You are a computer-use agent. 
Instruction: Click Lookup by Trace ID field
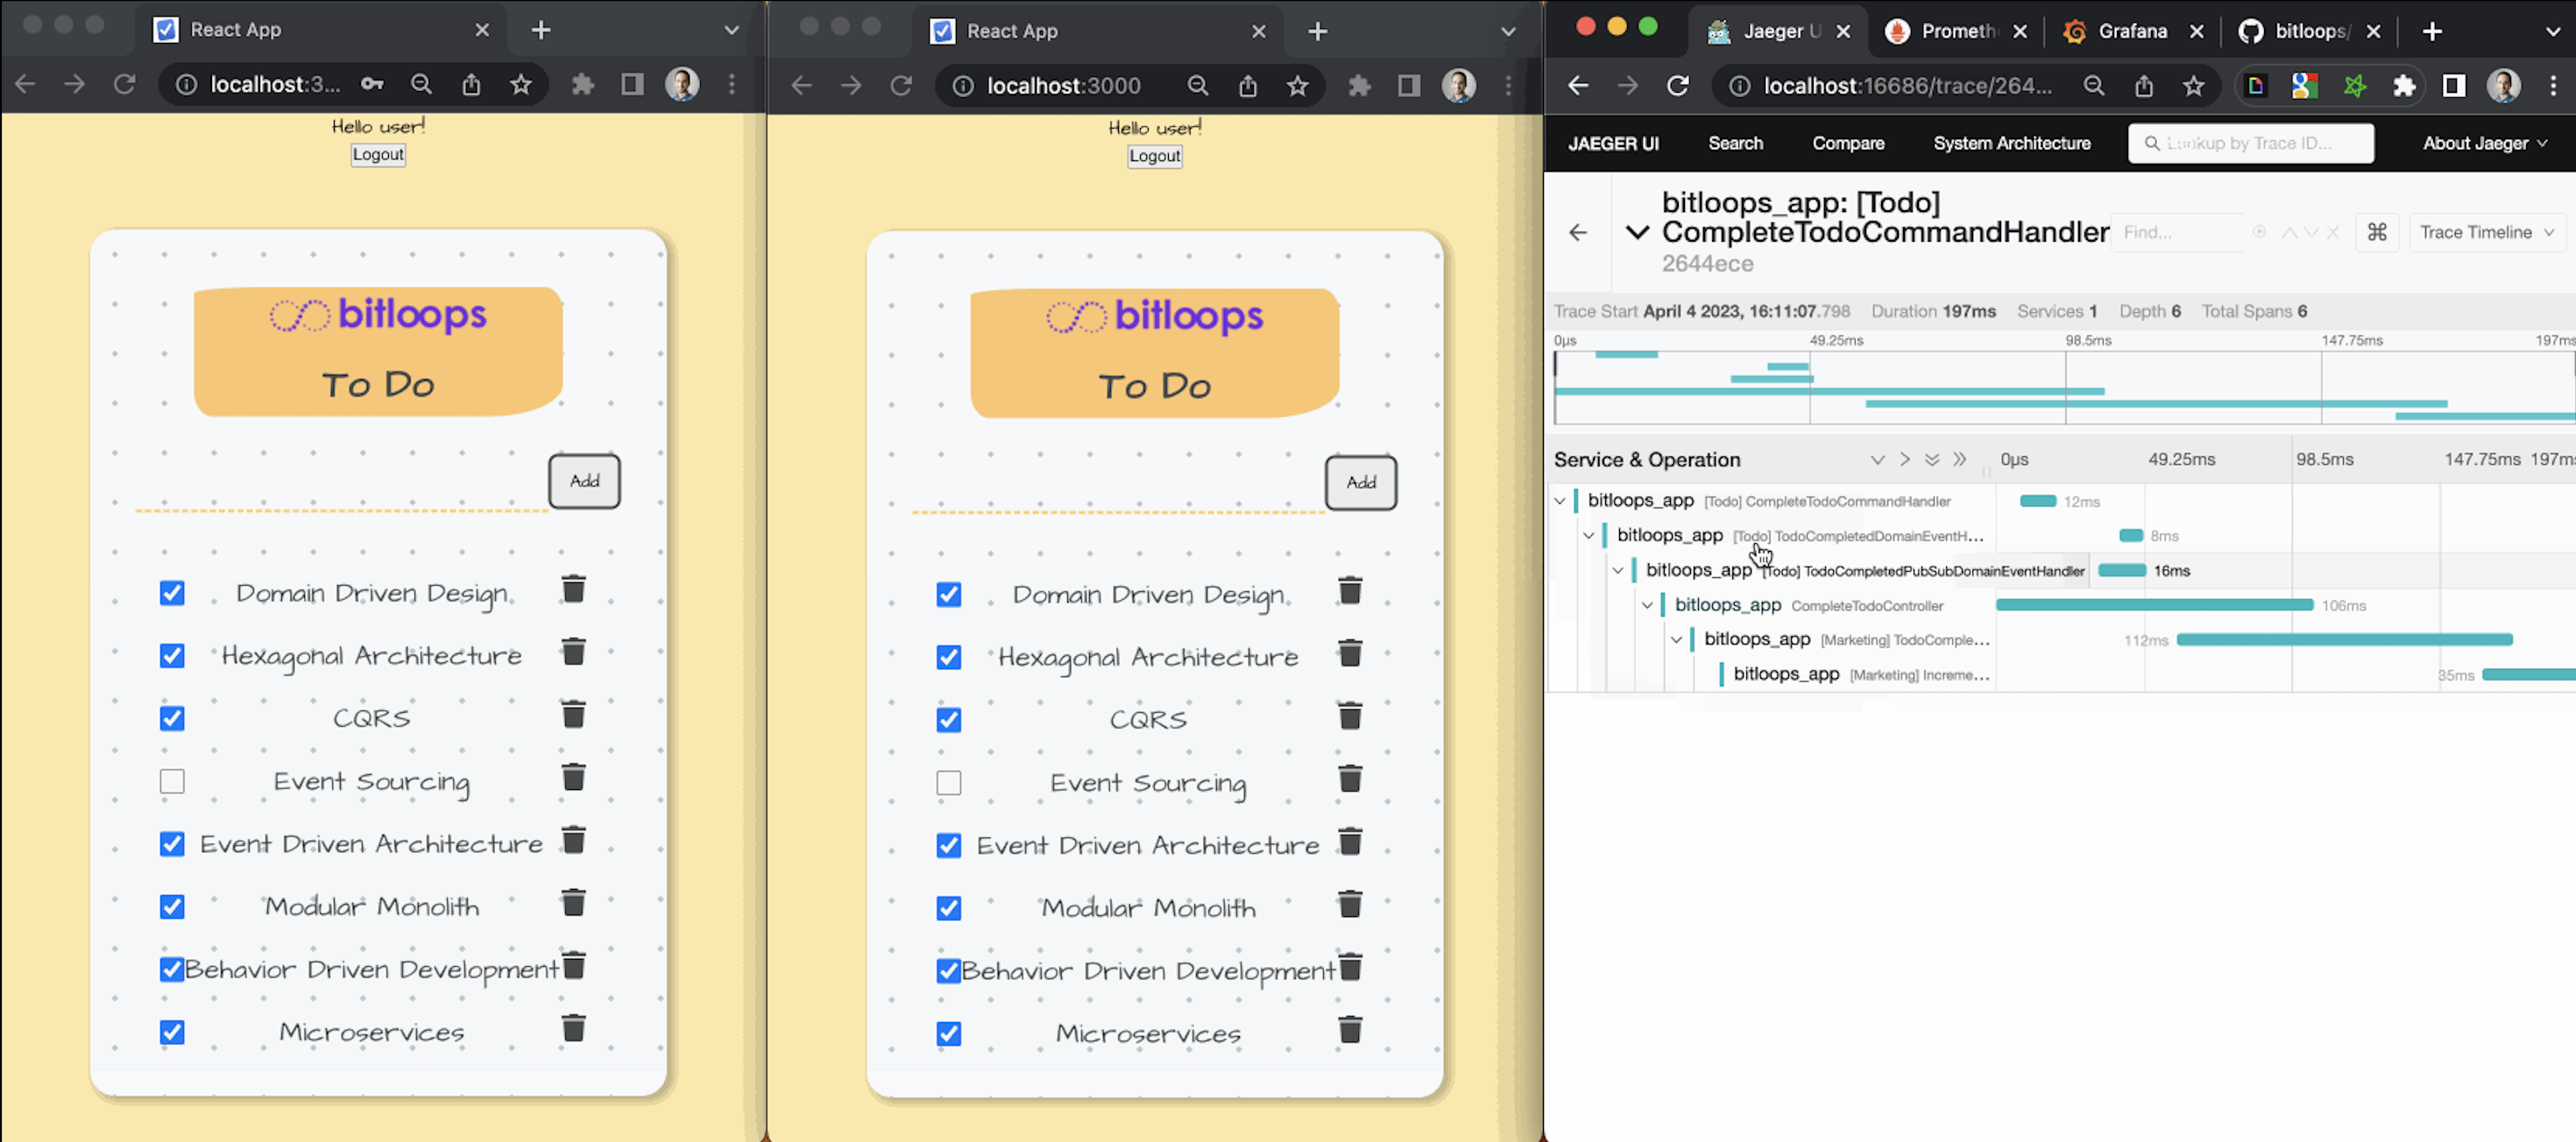pyautogui.click(x=2250, y=144)
